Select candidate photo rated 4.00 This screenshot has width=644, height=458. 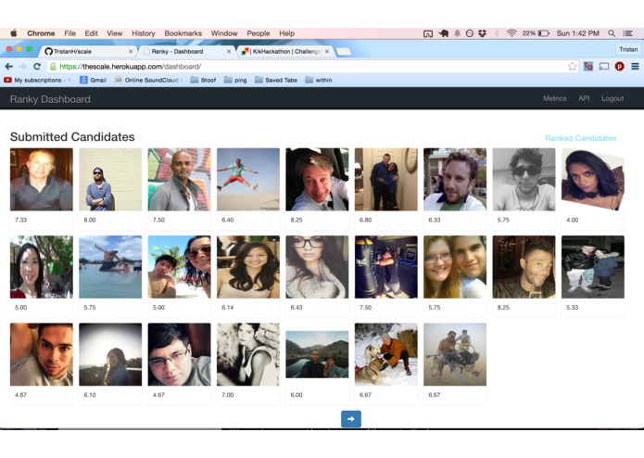coord(593,180)
